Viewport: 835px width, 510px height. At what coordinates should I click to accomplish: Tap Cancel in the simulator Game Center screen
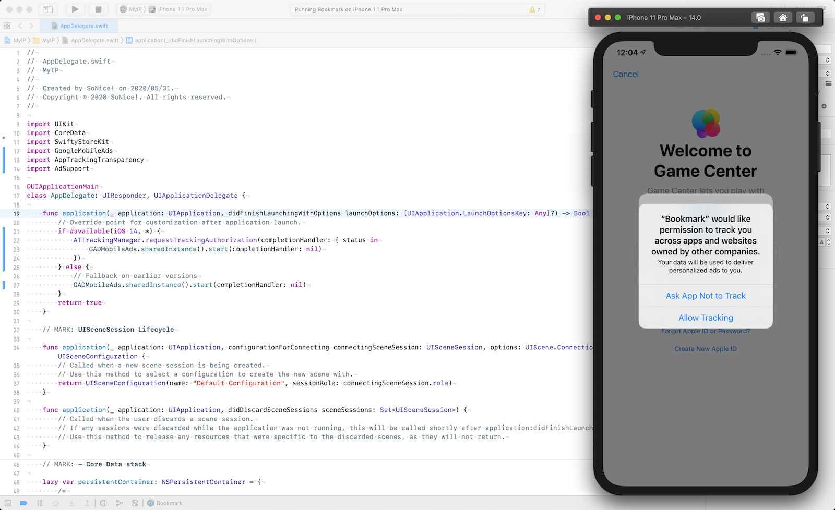coord(626,74)
